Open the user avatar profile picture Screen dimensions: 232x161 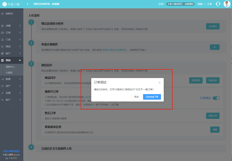click(x=227, y=4)
